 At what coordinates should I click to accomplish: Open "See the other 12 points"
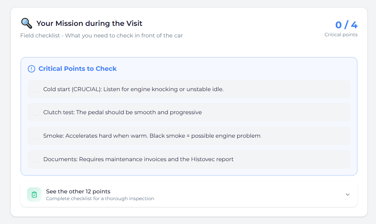tap(78, 191)
